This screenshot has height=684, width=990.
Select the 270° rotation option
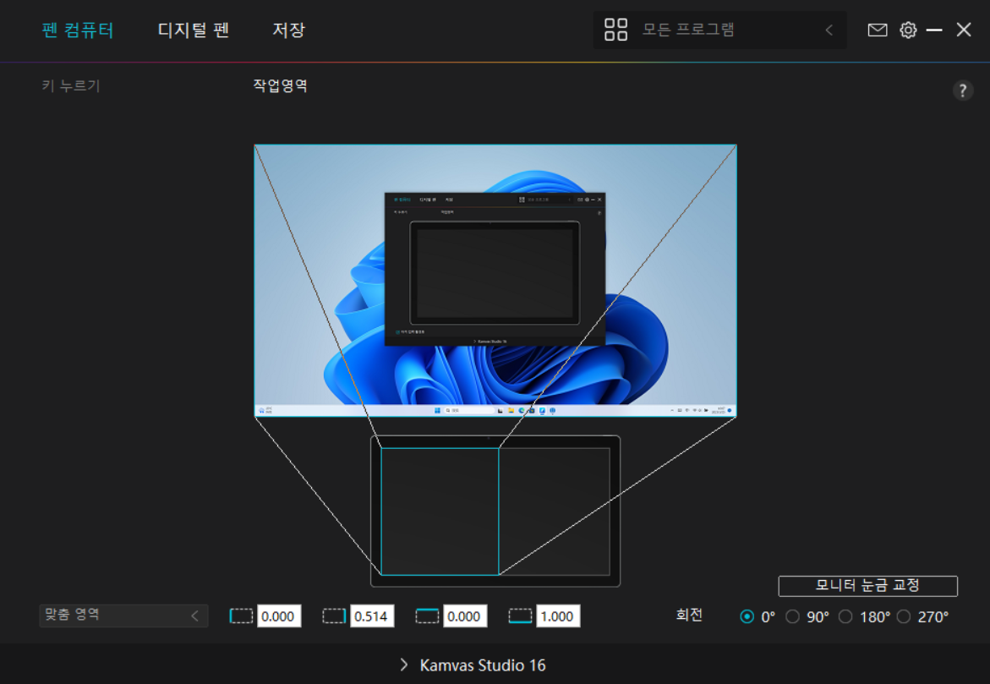[903, 616]
